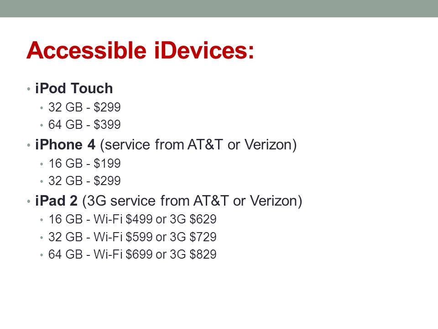Click the iPod Touch 32 GB - $299 line

tap(84, 107)
